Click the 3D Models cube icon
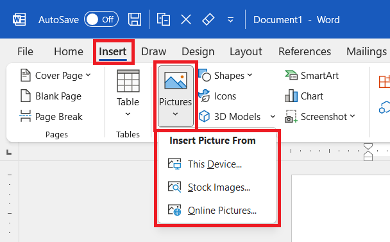 click(x=205, y=116)
